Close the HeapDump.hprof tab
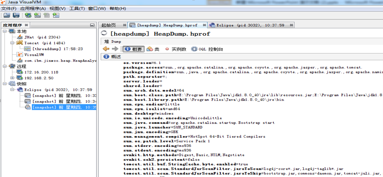 click(x=204, y=25)
